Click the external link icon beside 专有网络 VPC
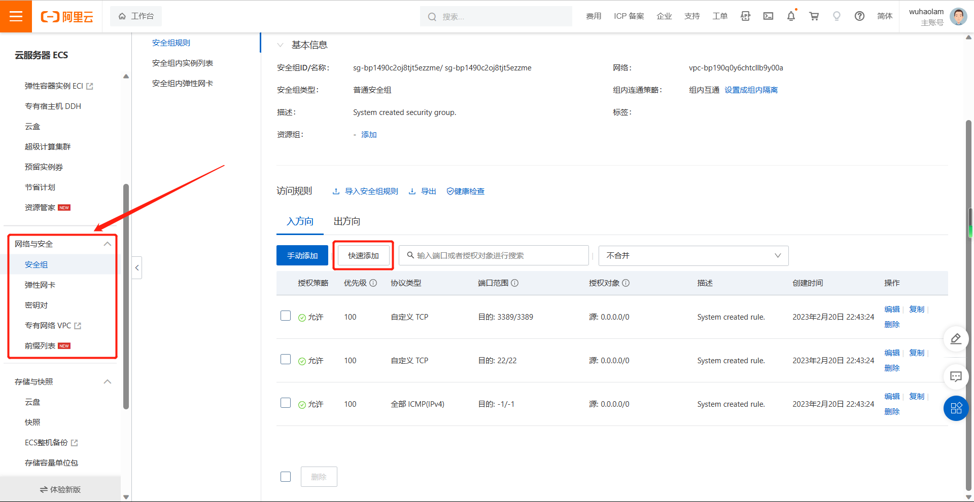 pos(78,326)
